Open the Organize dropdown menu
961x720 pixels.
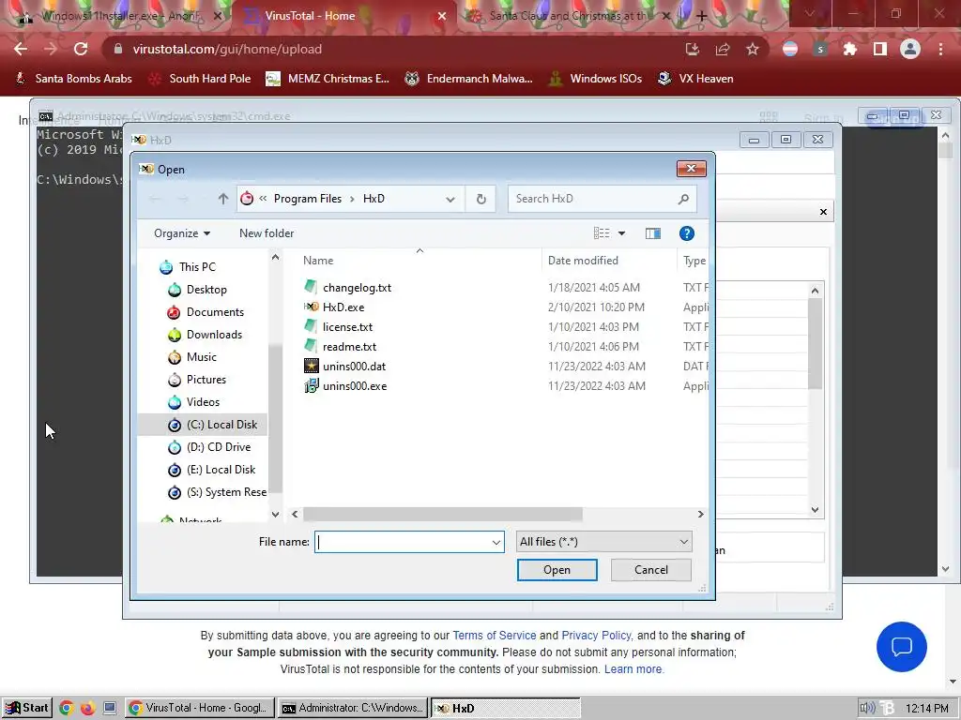182,233
